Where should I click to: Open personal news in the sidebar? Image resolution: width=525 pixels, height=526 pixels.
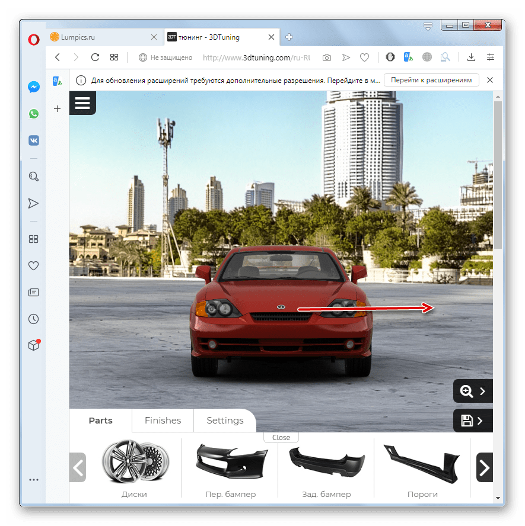pos(33,292)
